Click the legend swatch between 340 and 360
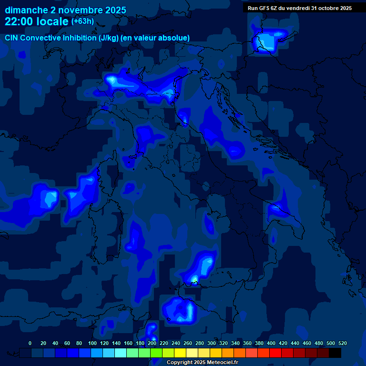Screen dimensions: 366x366 tap(240, 353)
